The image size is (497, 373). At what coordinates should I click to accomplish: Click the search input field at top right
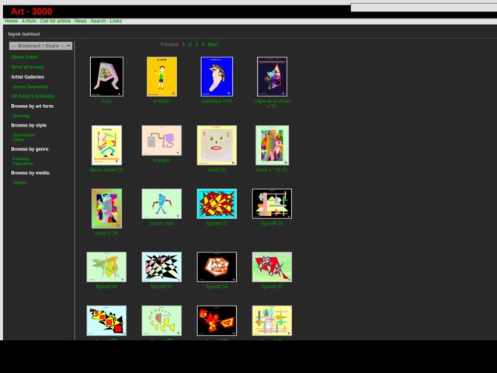[x=423, y=8]
